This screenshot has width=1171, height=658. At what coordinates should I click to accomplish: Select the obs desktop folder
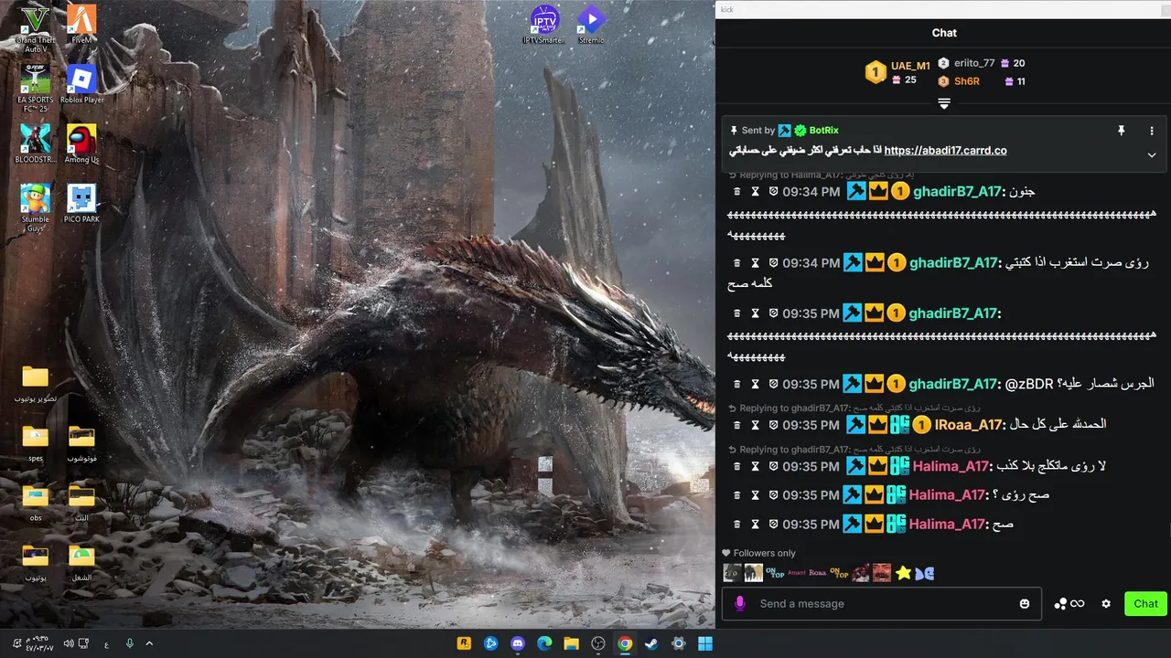point(35,503)
